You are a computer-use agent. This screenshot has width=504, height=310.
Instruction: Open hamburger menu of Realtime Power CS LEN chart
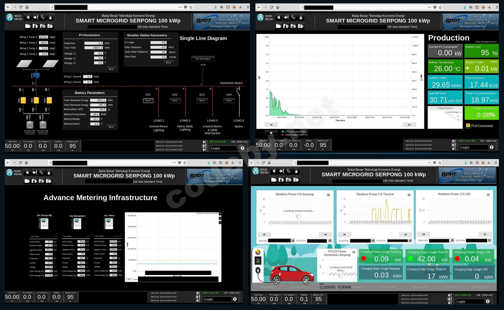click(x=488, y=195)
